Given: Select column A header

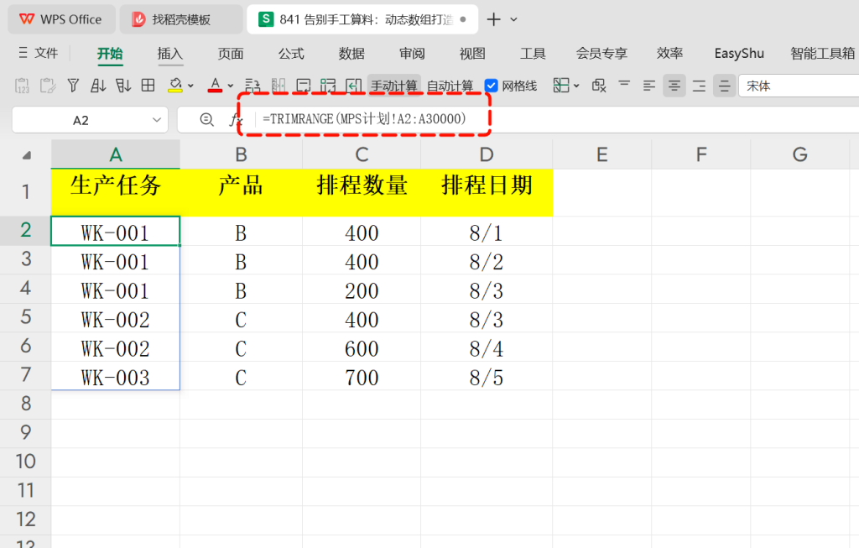Looking at the screenshot, I should pos(116,154).
